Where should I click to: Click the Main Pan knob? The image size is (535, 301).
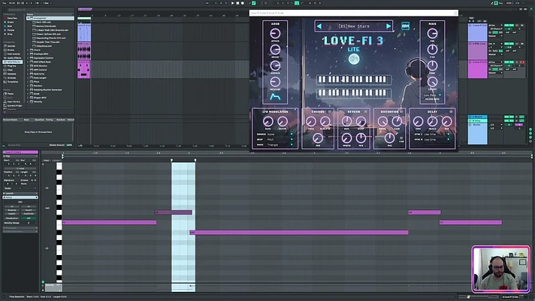click(432, 50)
